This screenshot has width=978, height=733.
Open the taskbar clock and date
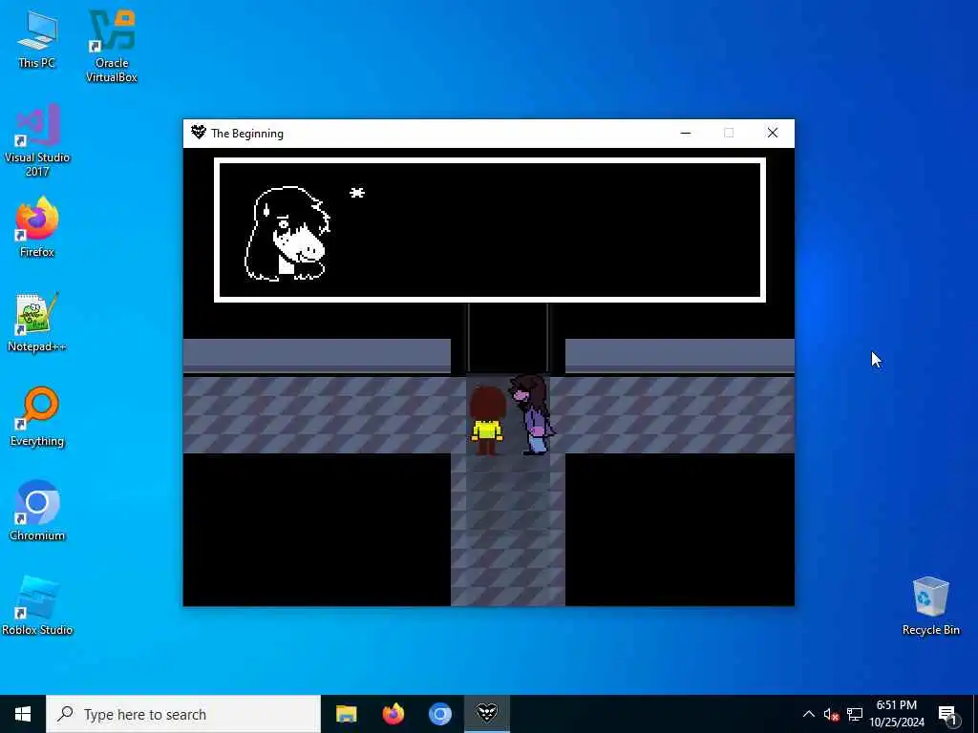click(x=897, y=714)
